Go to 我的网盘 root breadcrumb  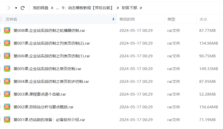(x=40, y=8)
